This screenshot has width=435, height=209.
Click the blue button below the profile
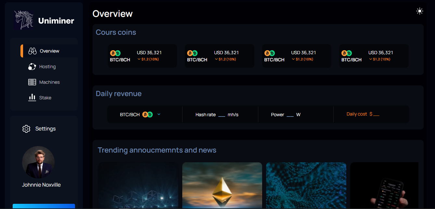coord(44,206)
